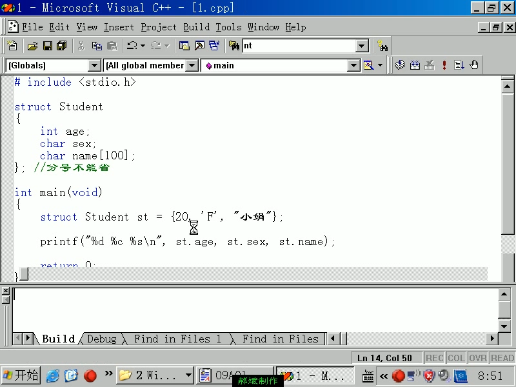
Task: Open the WizardBar actions icon
Action: click(x=368, y=65)
